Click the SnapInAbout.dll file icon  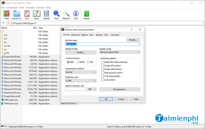click(2, 96)
